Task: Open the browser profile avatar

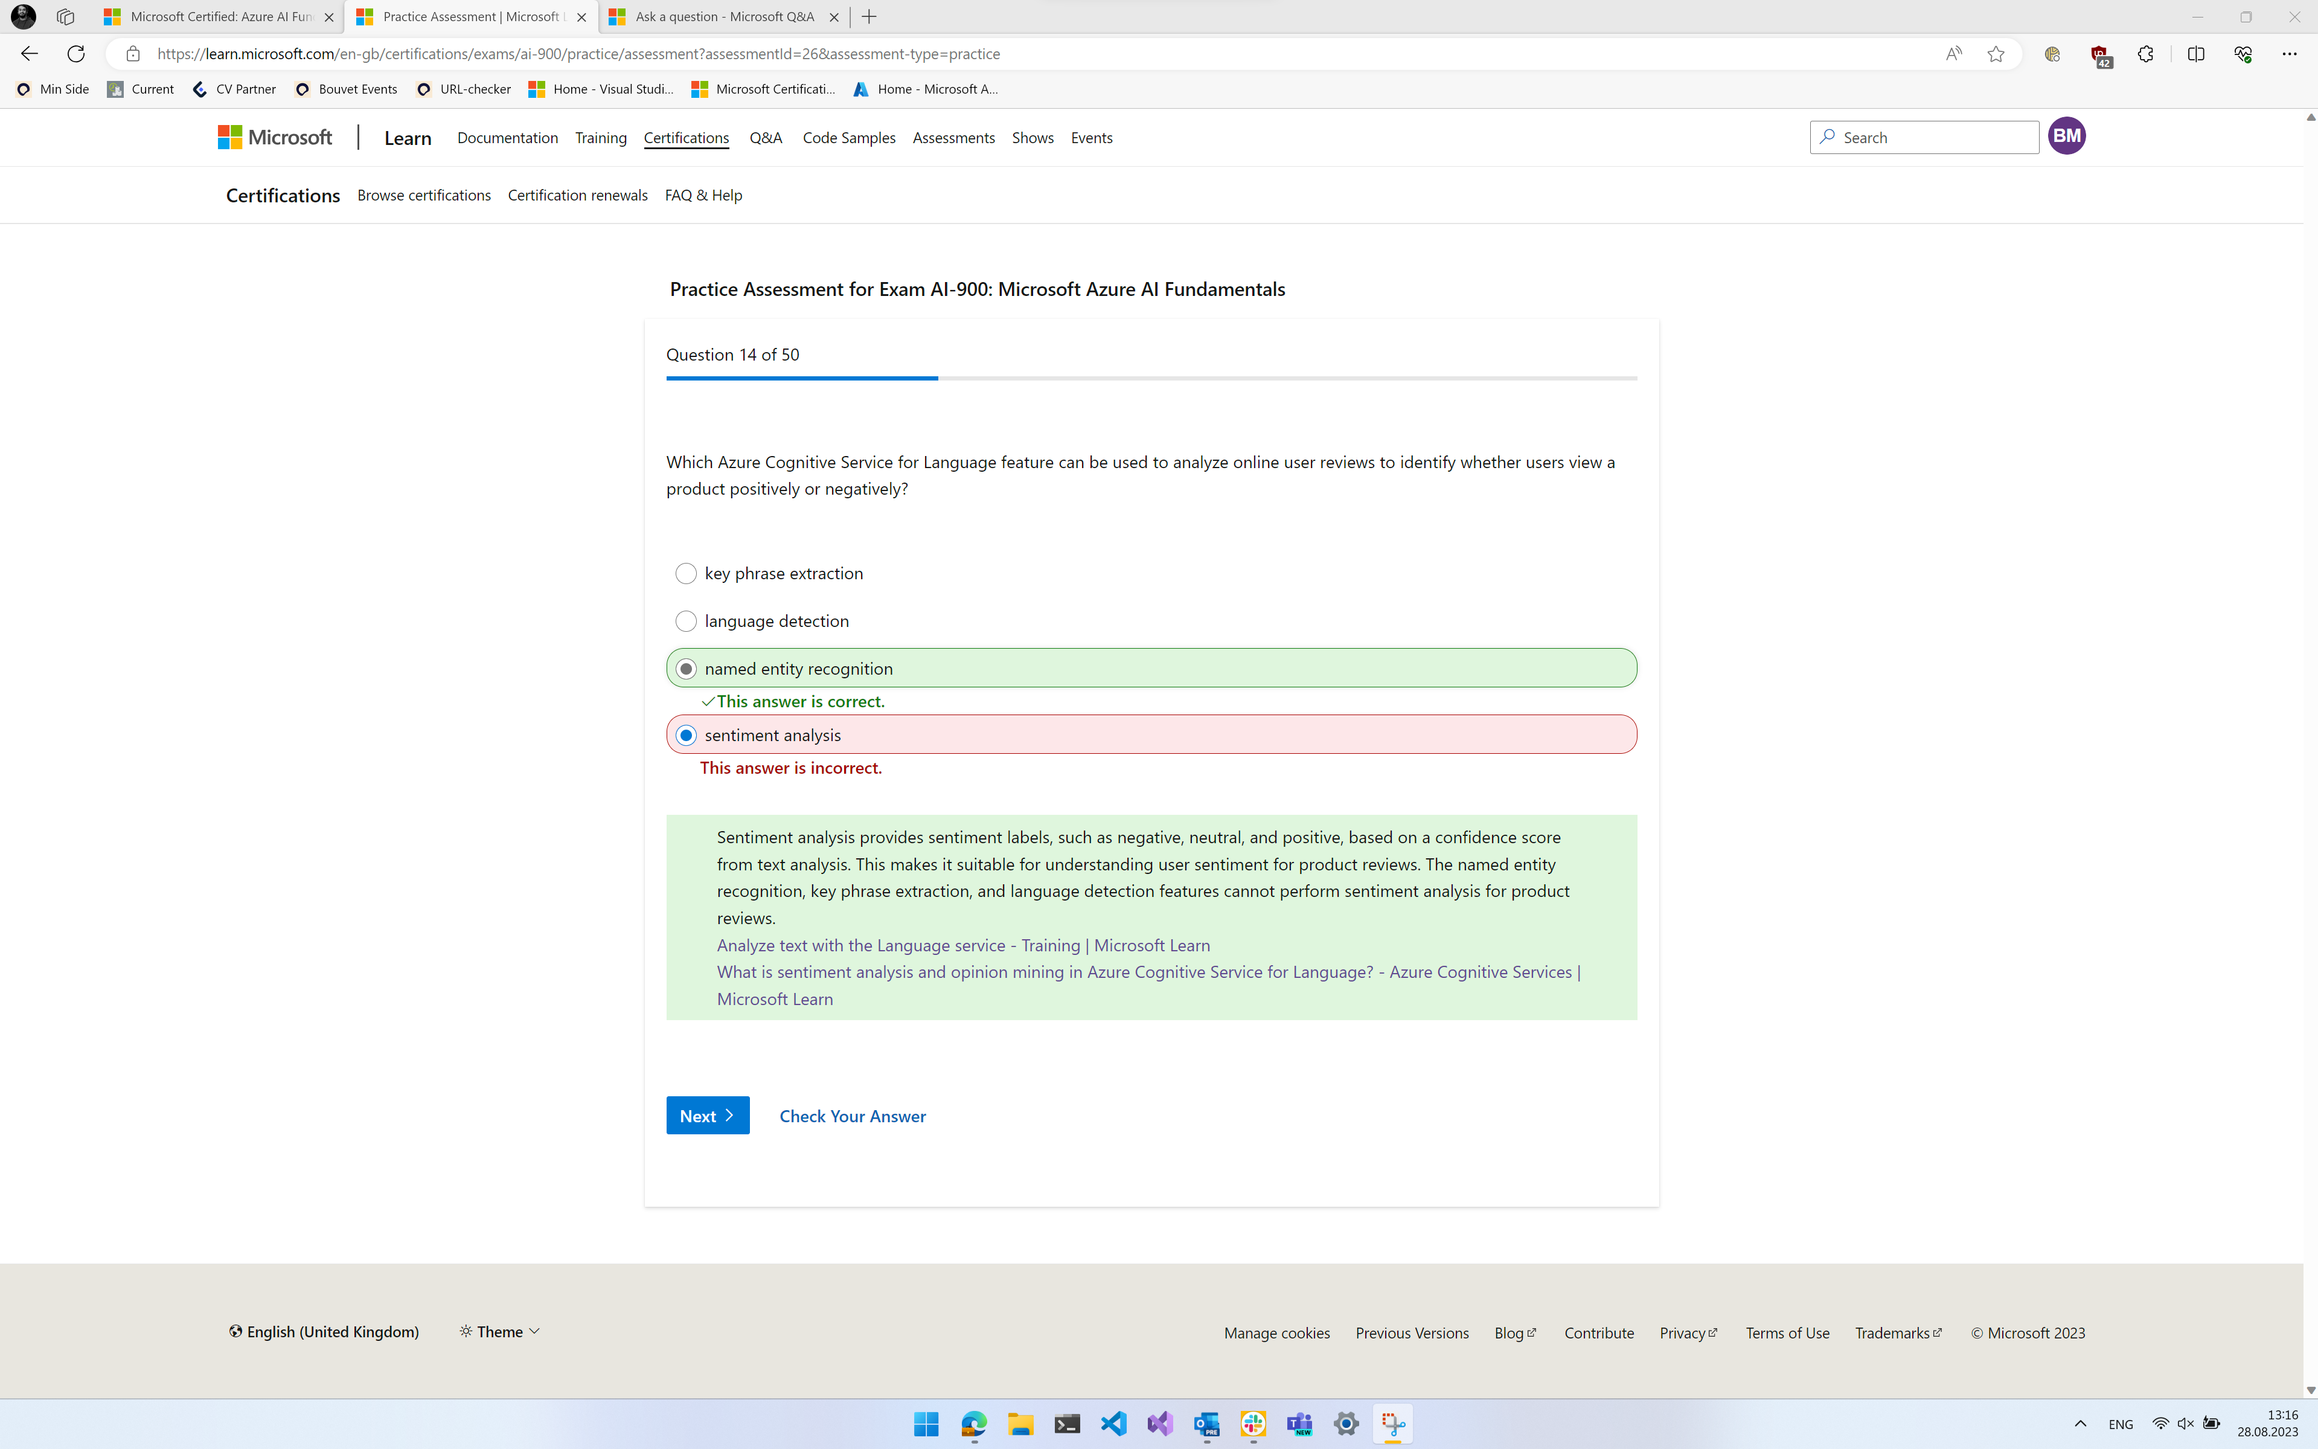Action: coord(23,16)
